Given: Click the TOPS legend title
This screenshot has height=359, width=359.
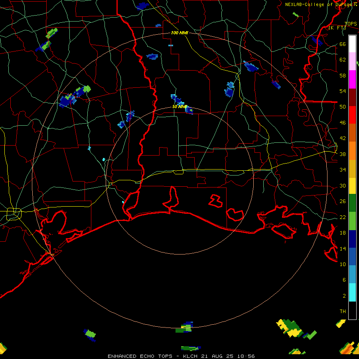Looking at the screenshot, I should click(x=351, y=24).
